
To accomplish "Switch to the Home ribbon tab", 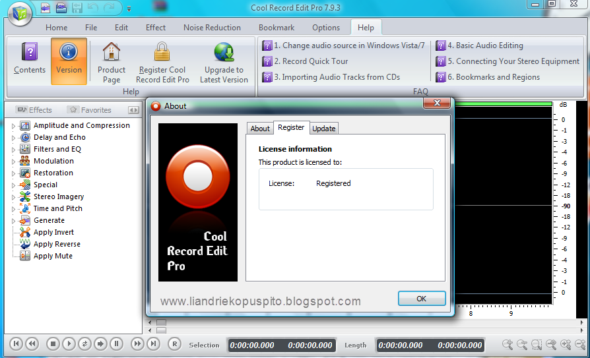I will [x=57, y=28].
